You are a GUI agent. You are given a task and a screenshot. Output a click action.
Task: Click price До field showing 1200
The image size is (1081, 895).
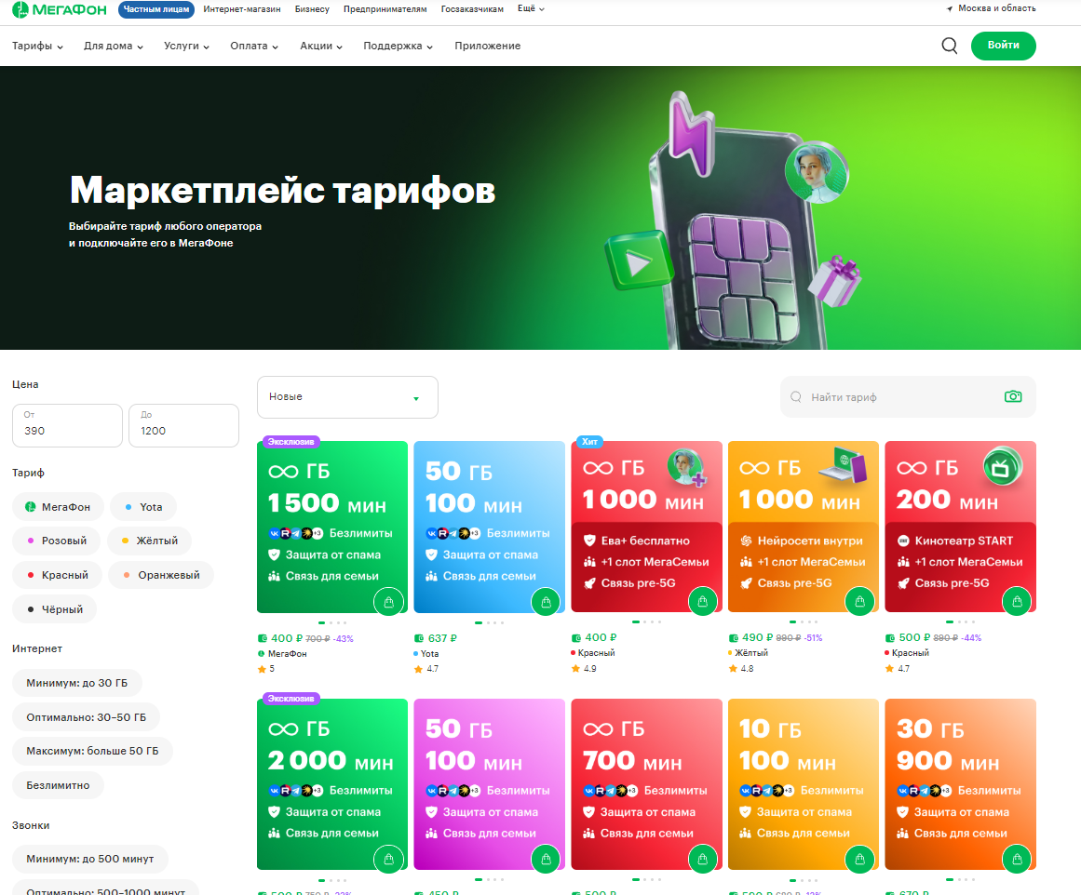point(183,425)
